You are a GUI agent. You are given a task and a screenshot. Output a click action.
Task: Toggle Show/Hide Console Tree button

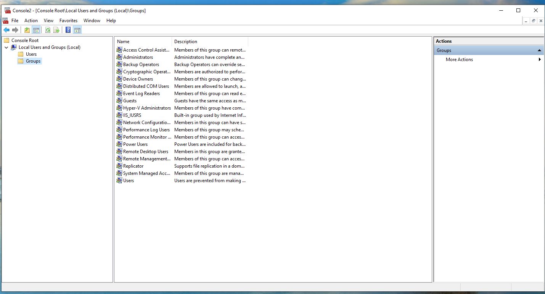click(36, 30)
